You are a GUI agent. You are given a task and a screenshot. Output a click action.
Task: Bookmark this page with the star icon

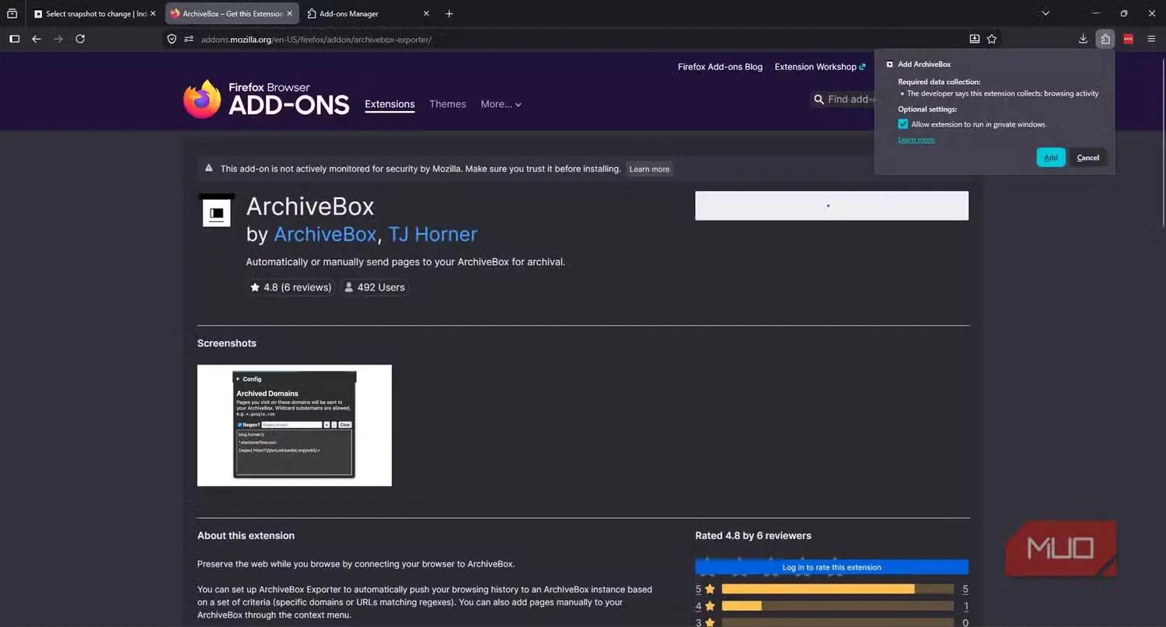pyautogui.click(x=992, y=39)
